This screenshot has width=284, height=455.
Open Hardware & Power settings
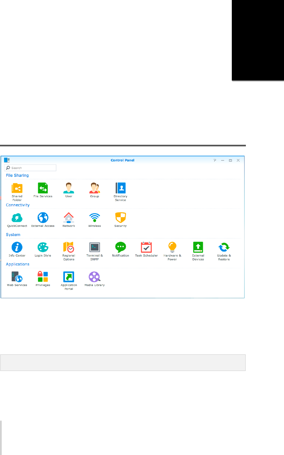pos(172,247)
